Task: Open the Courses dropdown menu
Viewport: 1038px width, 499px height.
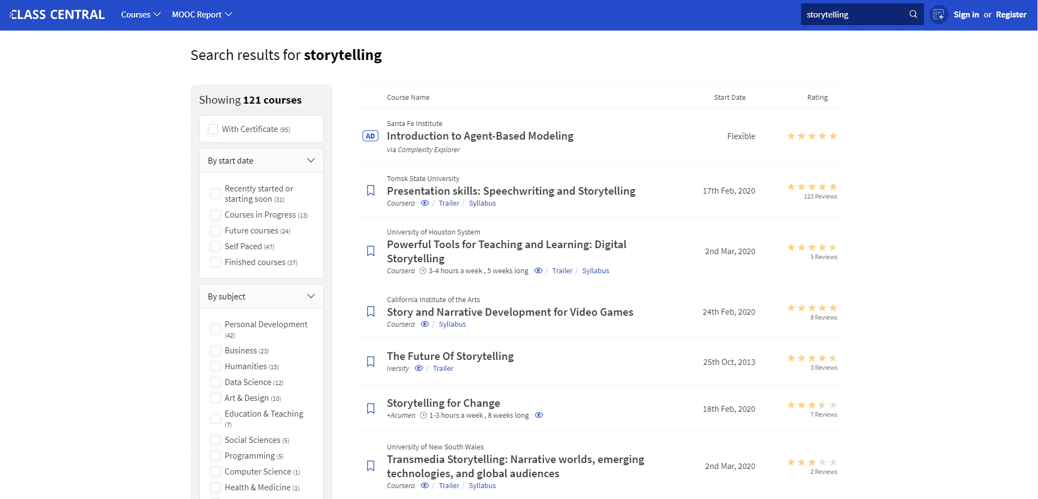Action: click(141, 15)
